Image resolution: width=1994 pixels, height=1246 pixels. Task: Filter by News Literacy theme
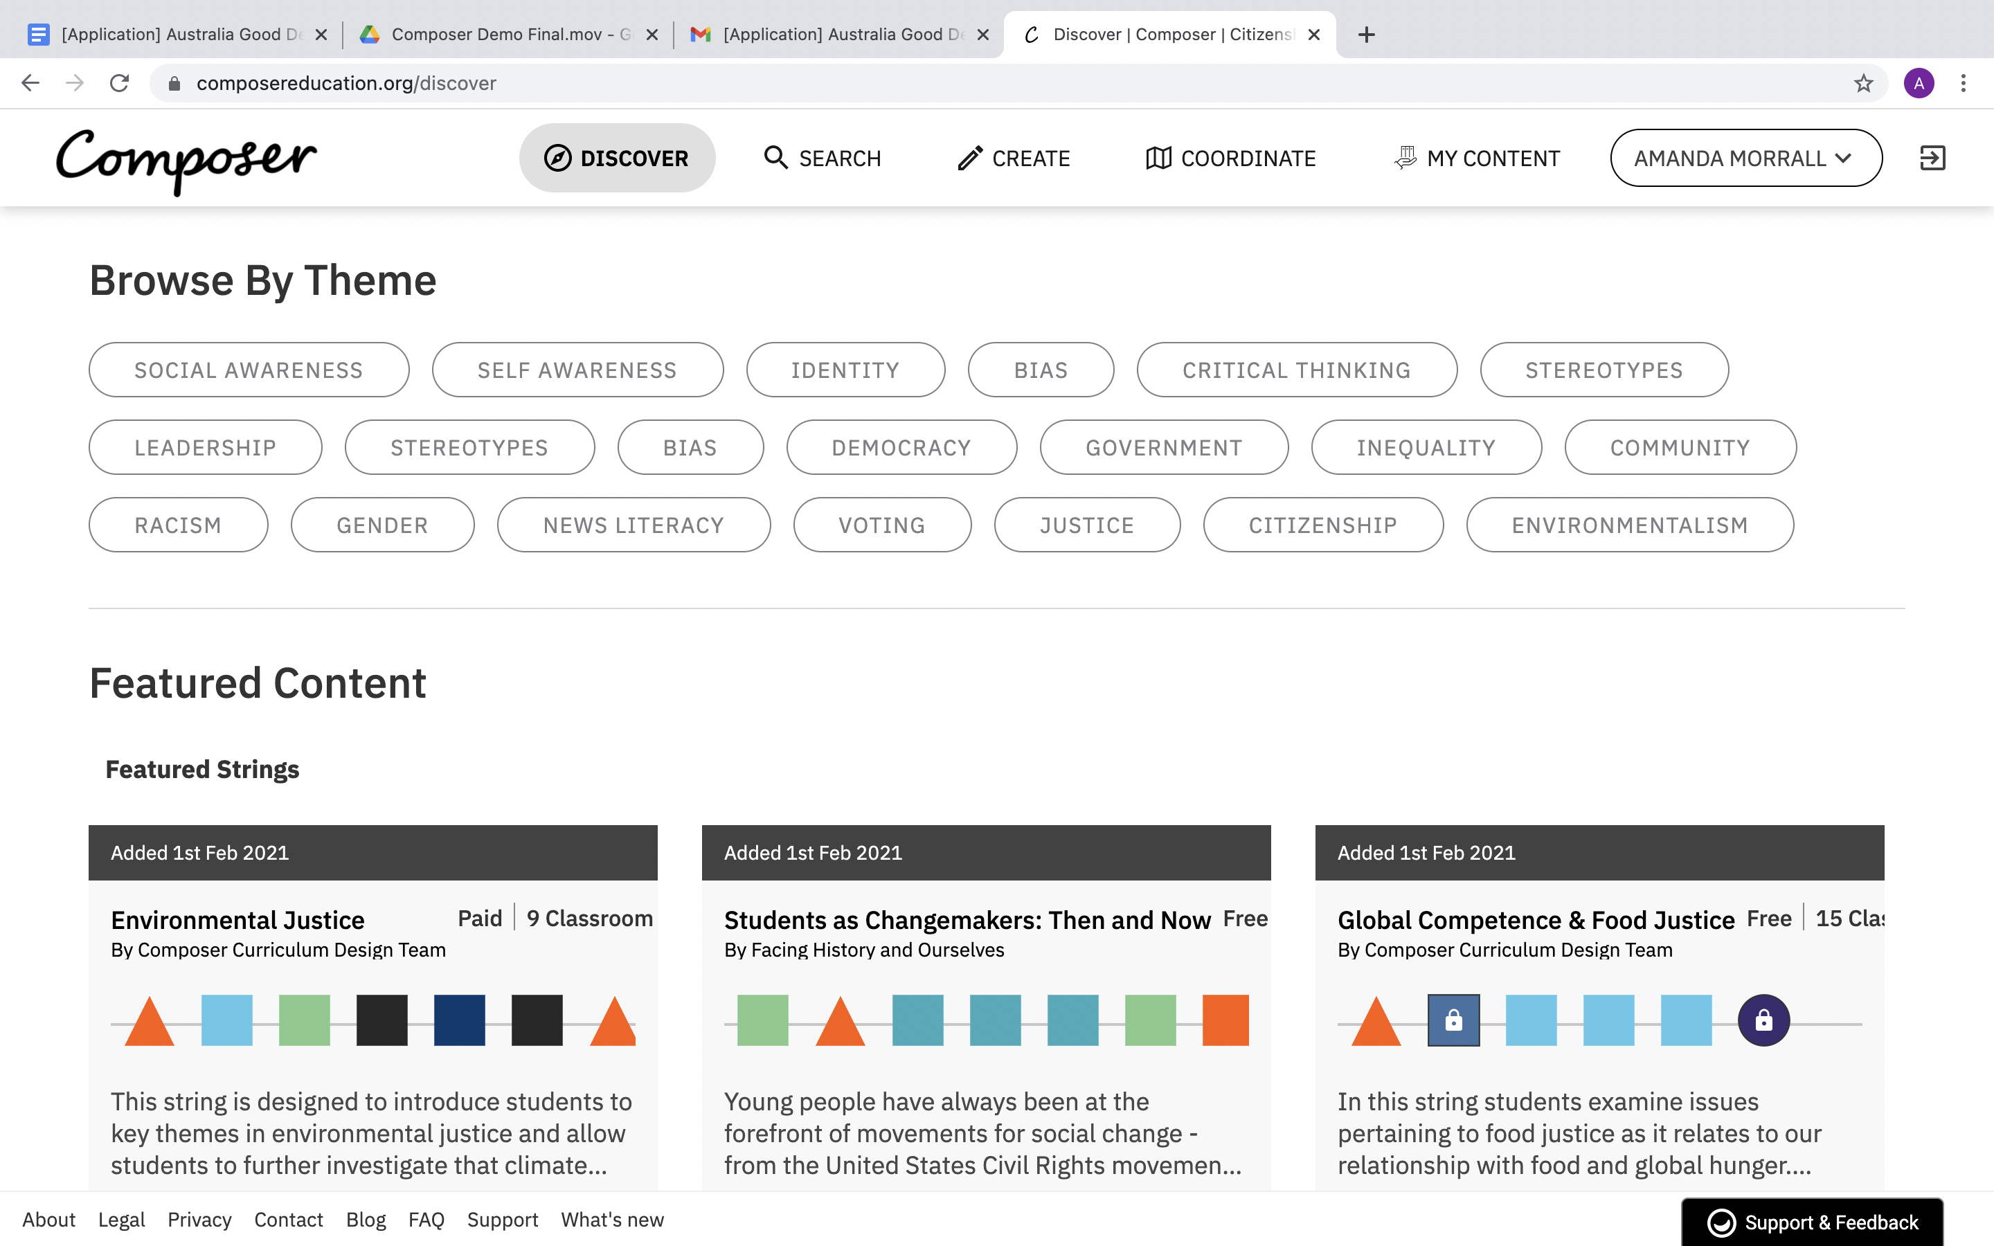point(633,525)
